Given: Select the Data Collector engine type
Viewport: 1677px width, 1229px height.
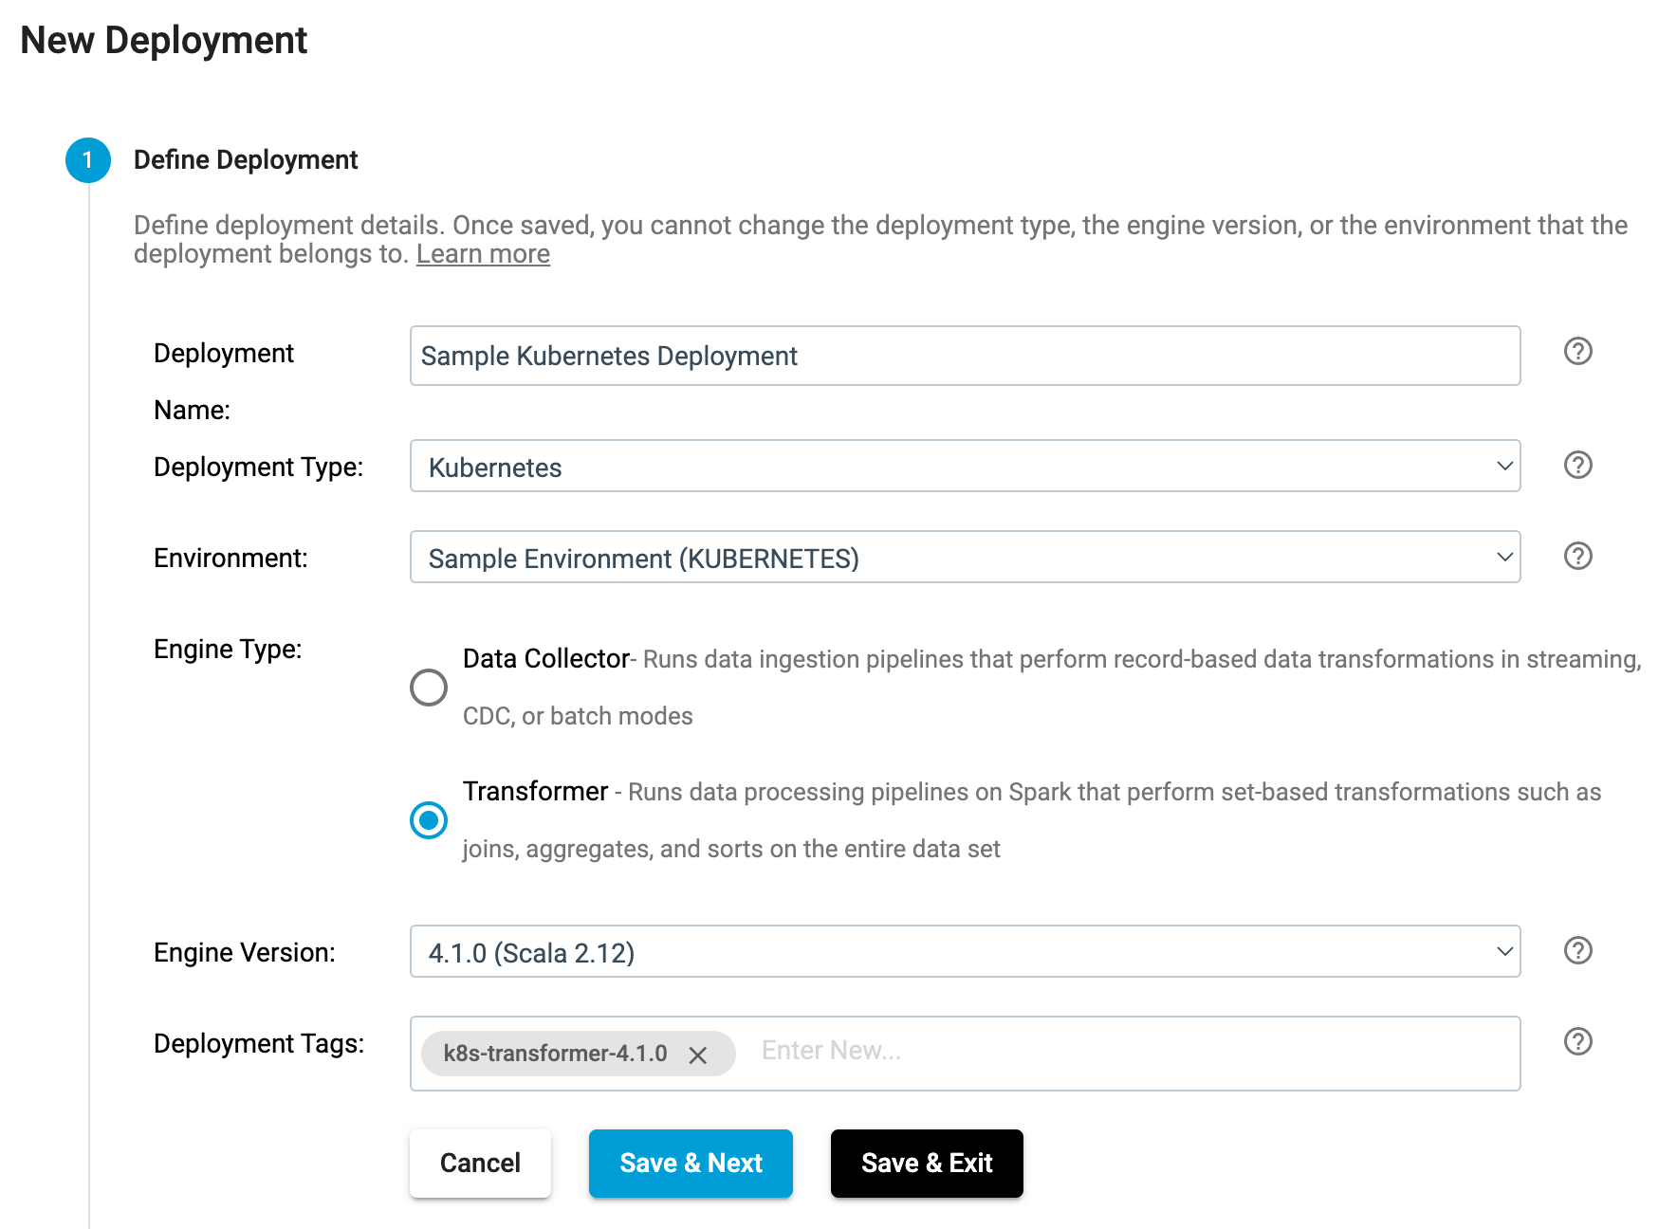Looking at the screenshot, I should tap(429, 688).
